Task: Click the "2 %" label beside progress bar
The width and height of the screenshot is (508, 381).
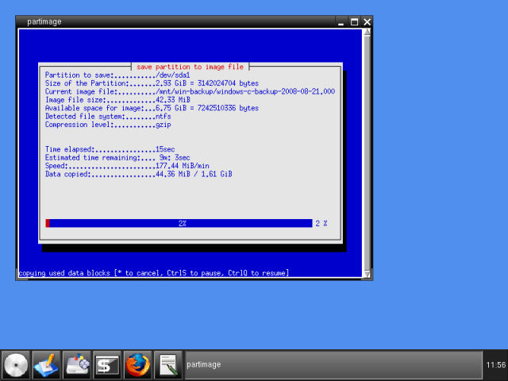Action: (x=321, y=223)
